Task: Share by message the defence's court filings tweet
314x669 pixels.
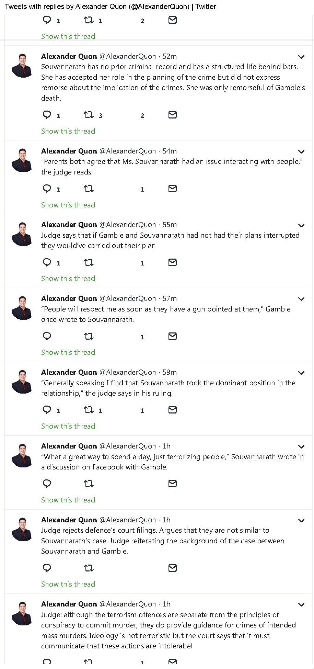Action: point(173,568)
